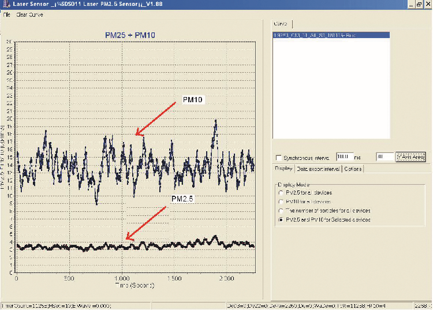Choose number of particles for all devices
The image size is (433, 310).
[281, 211]
